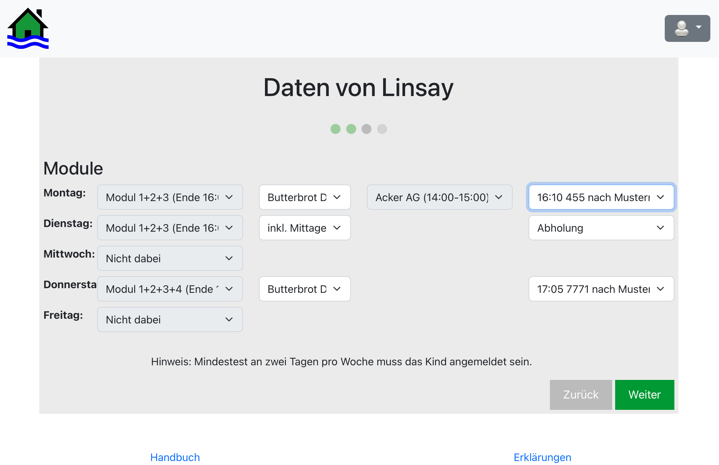
Task: Select the Donnerstag Butterbrot dropdown
Action: [x=304, y=289]
